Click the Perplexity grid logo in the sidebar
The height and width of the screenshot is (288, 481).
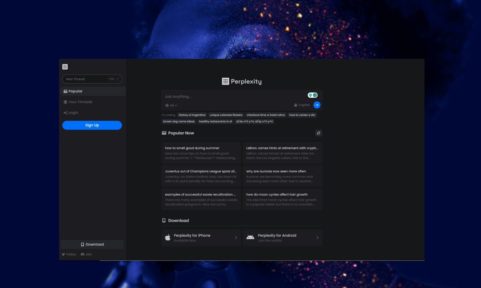65,67
